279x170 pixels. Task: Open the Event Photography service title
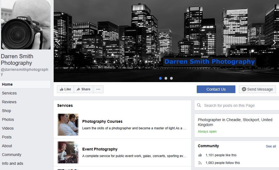pyautogui.click(x=100, y=149)
